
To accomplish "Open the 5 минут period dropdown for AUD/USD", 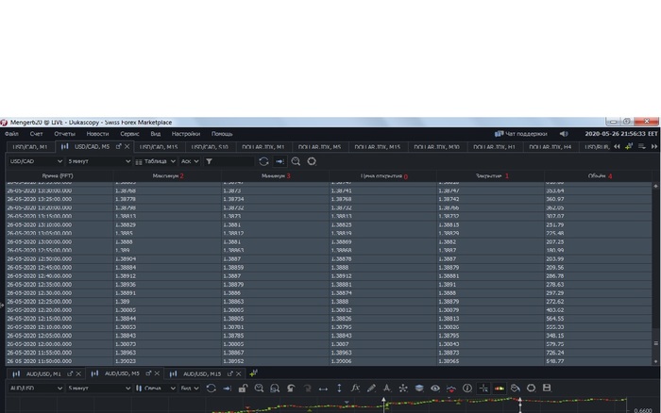I will (x=99, y=388).
